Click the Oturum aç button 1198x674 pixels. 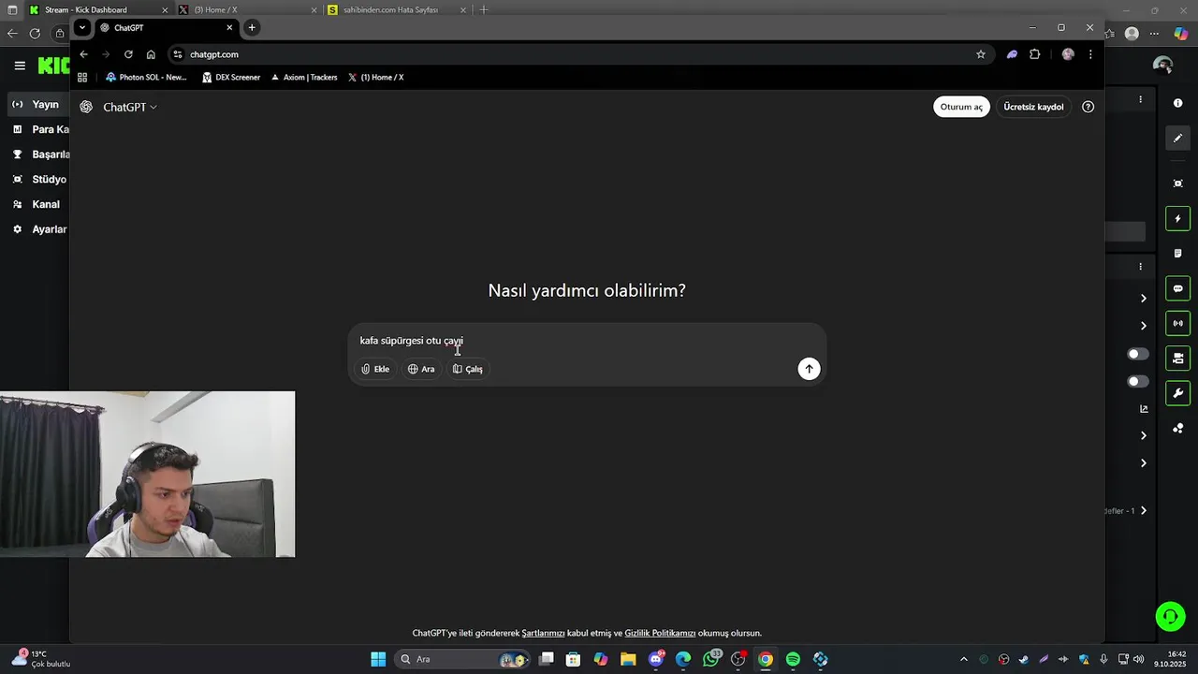coord(961,107)
